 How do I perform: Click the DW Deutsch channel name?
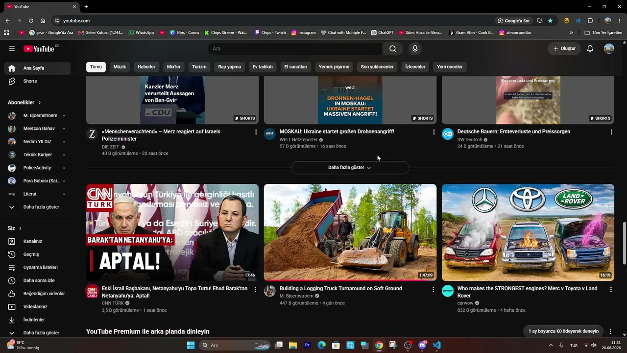tap(470, 140)
